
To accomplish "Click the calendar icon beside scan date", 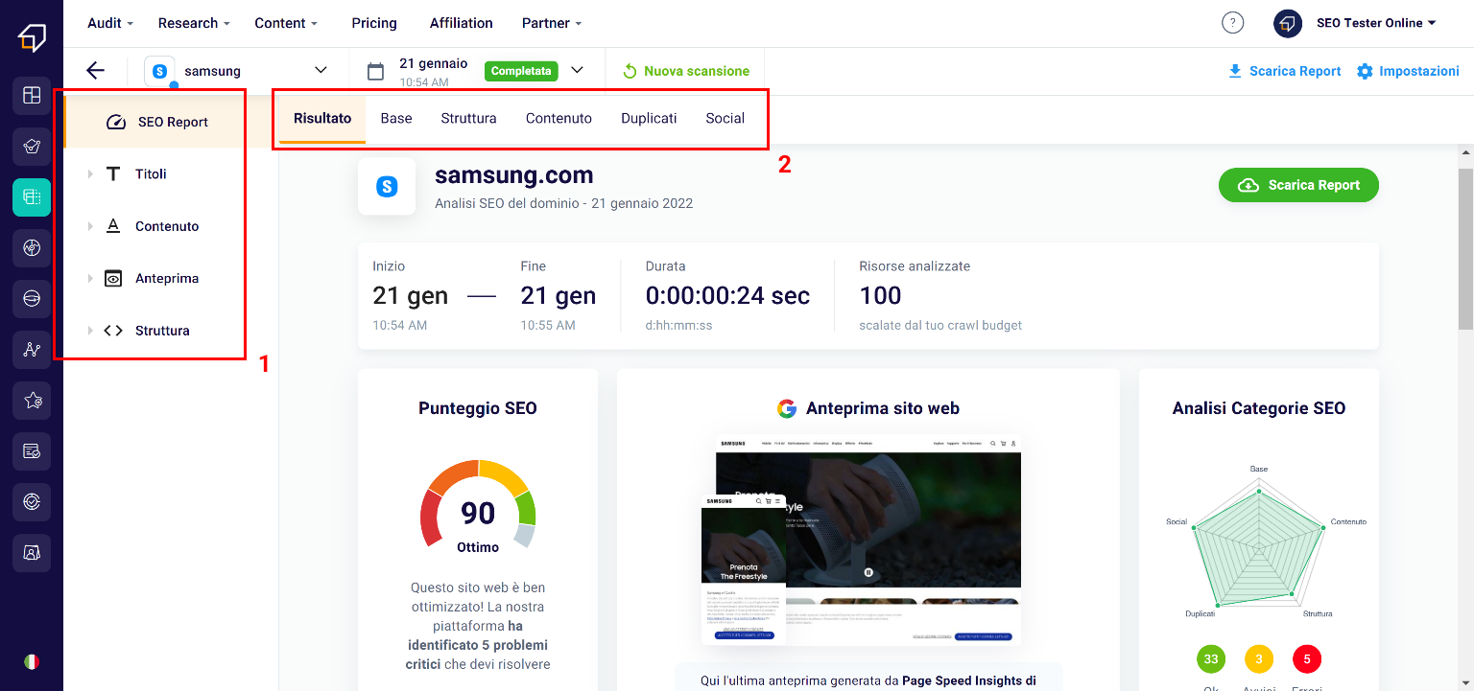I will tap(376, 71).
